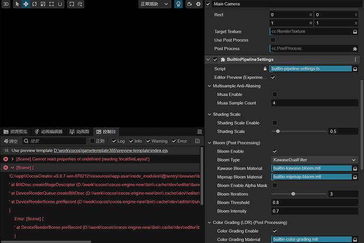The width and height of the screenshot is (364, 243).
Task: Collapse Color Grading (LDR) section
Action: click(x=209, y=222)
